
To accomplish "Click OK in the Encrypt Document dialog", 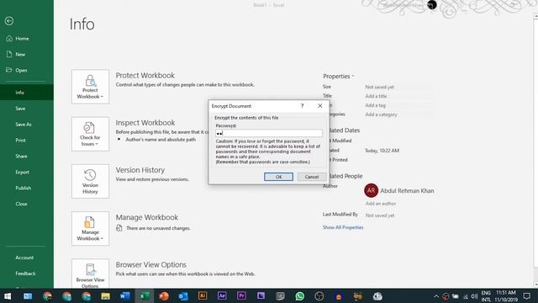I will (278, 177).
